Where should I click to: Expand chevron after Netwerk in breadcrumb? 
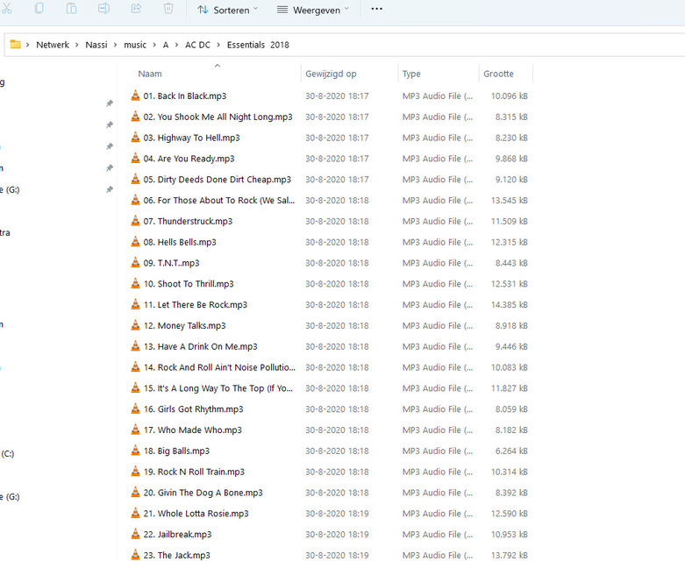click(77, 45)
